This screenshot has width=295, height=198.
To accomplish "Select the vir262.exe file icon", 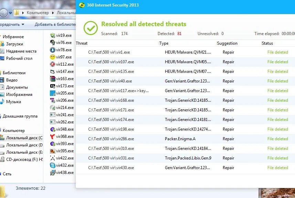I will click(53, 122).
